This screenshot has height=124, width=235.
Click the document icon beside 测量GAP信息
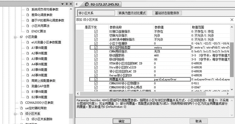[27, 86]
